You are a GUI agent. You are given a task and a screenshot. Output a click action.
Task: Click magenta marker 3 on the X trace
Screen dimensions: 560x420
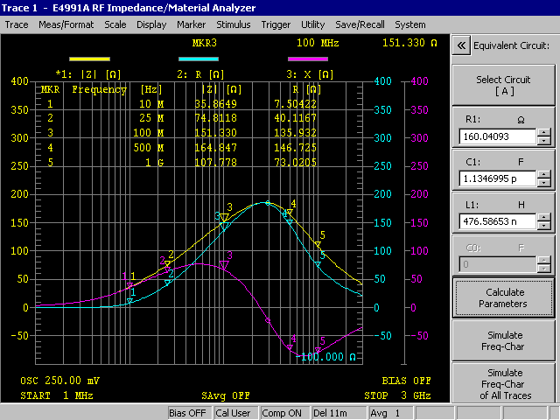coord(224,264)
